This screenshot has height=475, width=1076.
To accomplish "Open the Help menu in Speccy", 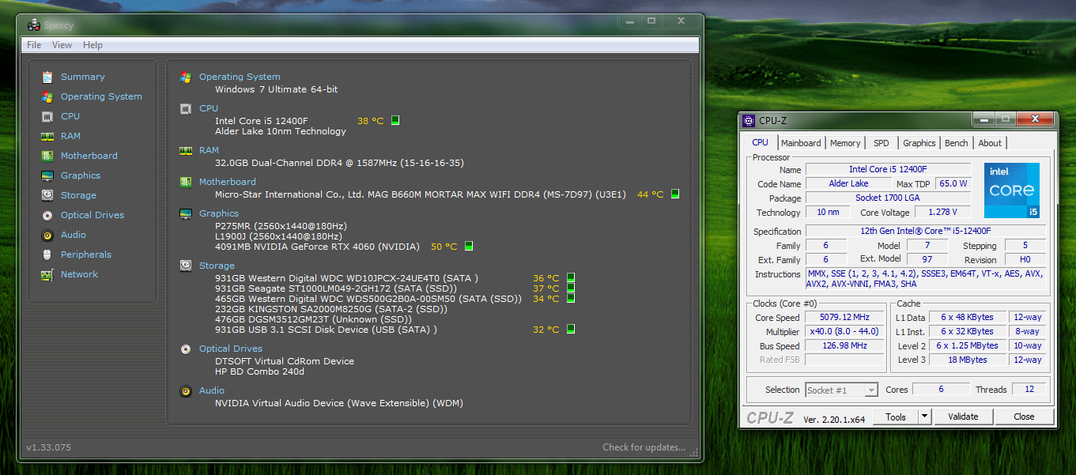I will [x=92, y=45].
